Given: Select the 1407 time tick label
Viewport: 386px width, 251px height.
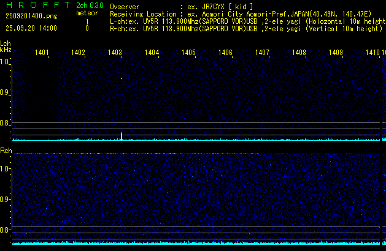Looking at the screenshot, I should point(262,53).
